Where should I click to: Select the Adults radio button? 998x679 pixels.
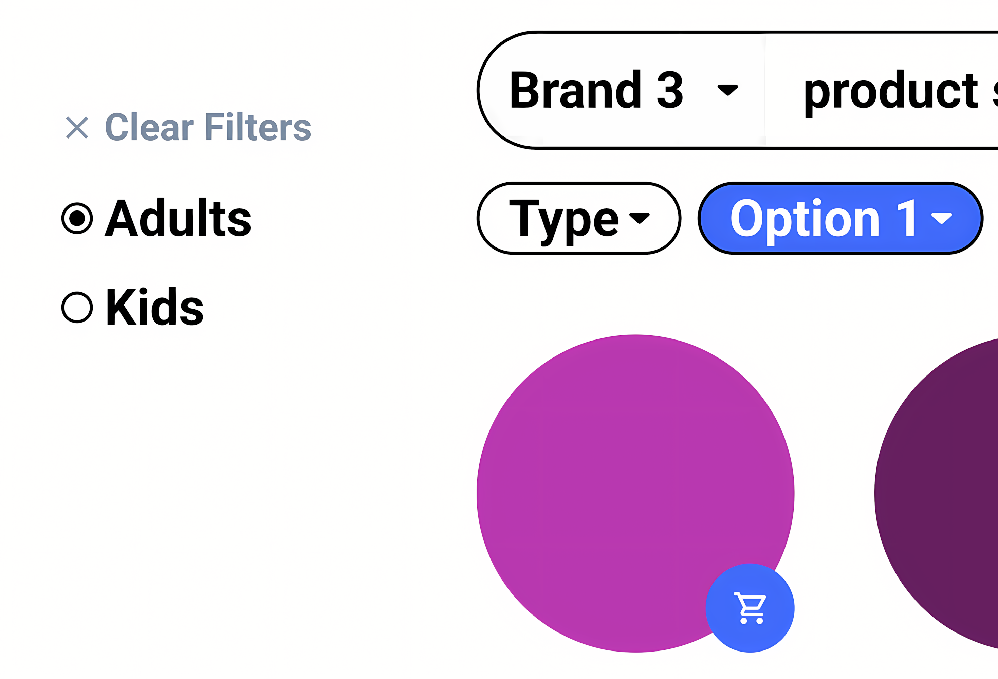(x=78, y=219)
